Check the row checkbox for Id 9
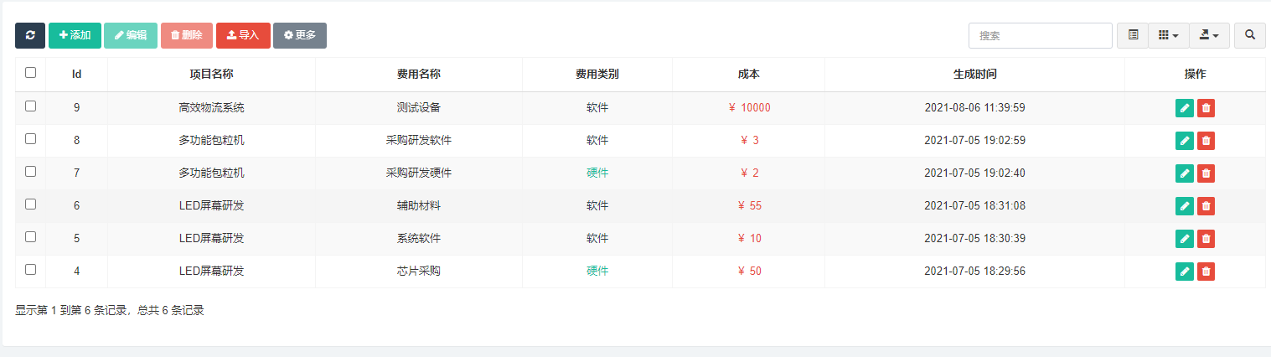Screen dimensions: 1271x357 point(31,106)
